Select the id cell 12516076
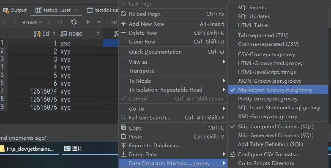 [x=33, y=107]
